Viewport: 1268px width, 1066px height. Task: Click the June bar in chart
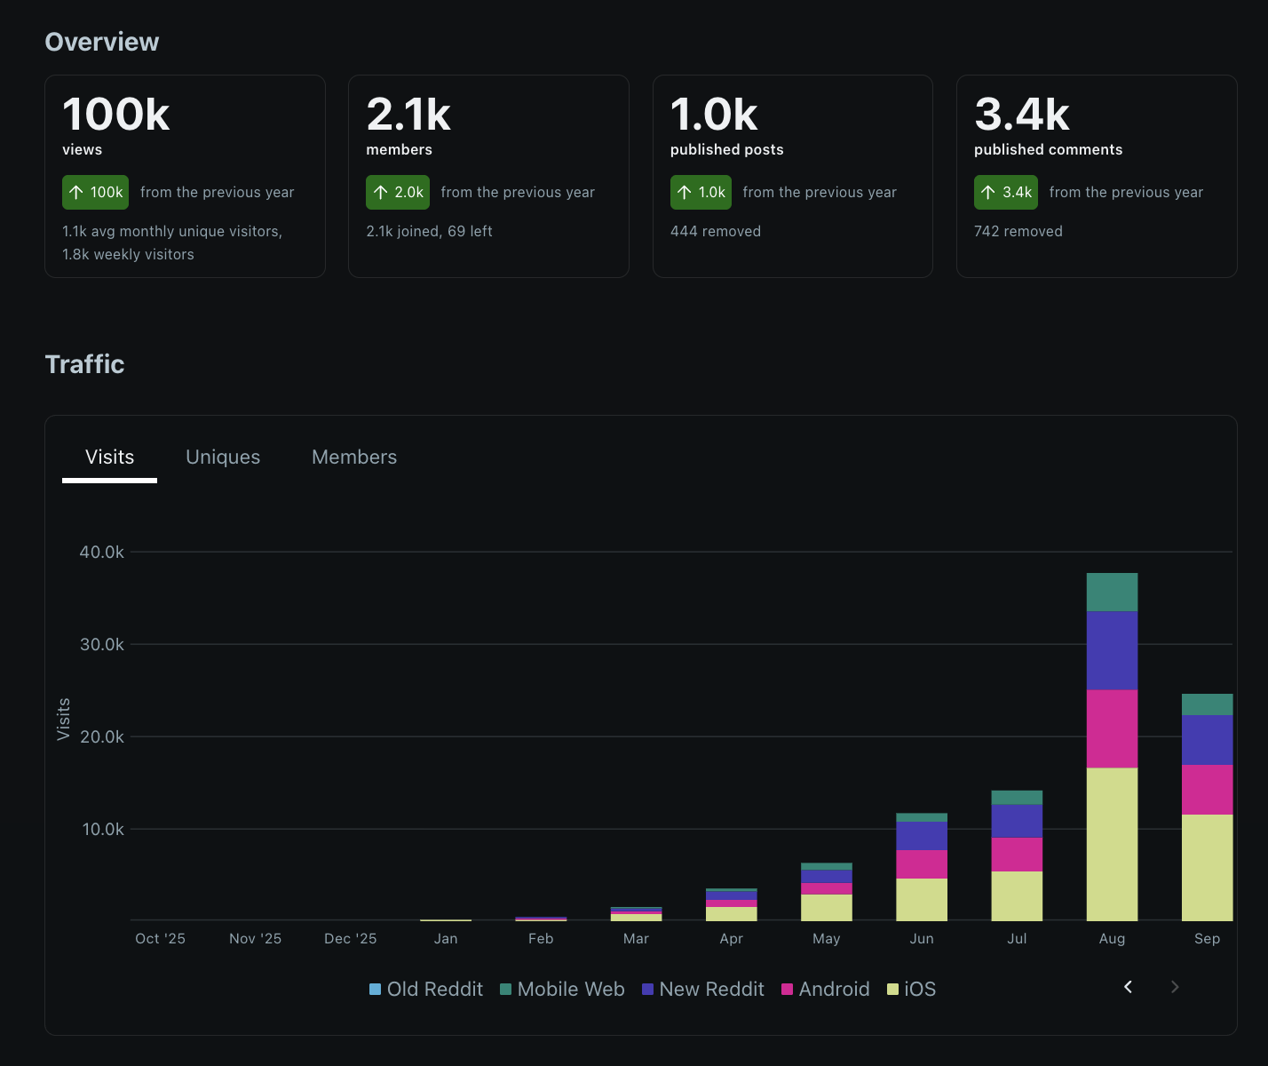click(922, 867)
